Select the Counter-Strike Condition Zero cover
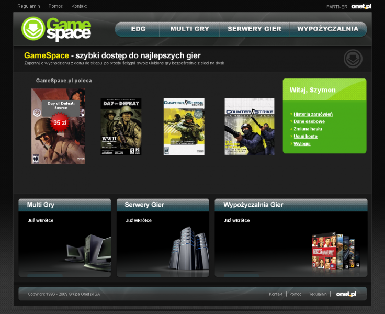Image resolution: width=385 pixels, height=314 pixels. [250, 126]
